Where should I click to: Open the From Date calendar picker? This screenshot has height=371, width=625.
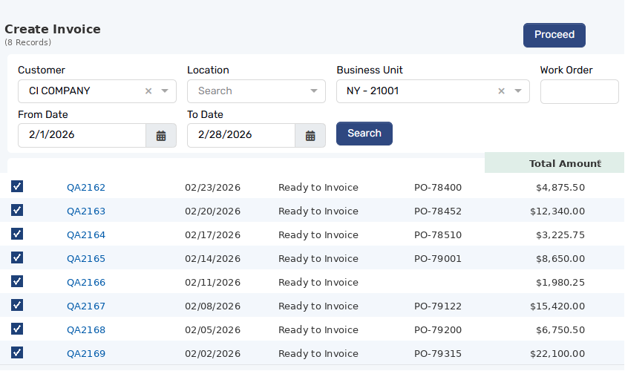click(161, 136)
